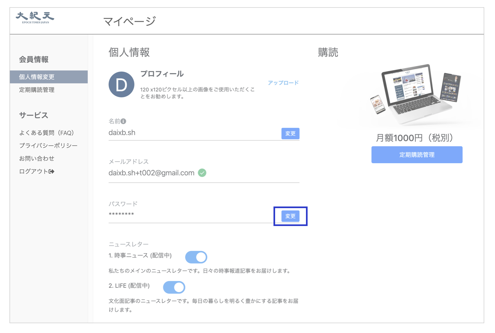
Task: Click the 個人情報 section heading
Action: (x=129, y=52)
